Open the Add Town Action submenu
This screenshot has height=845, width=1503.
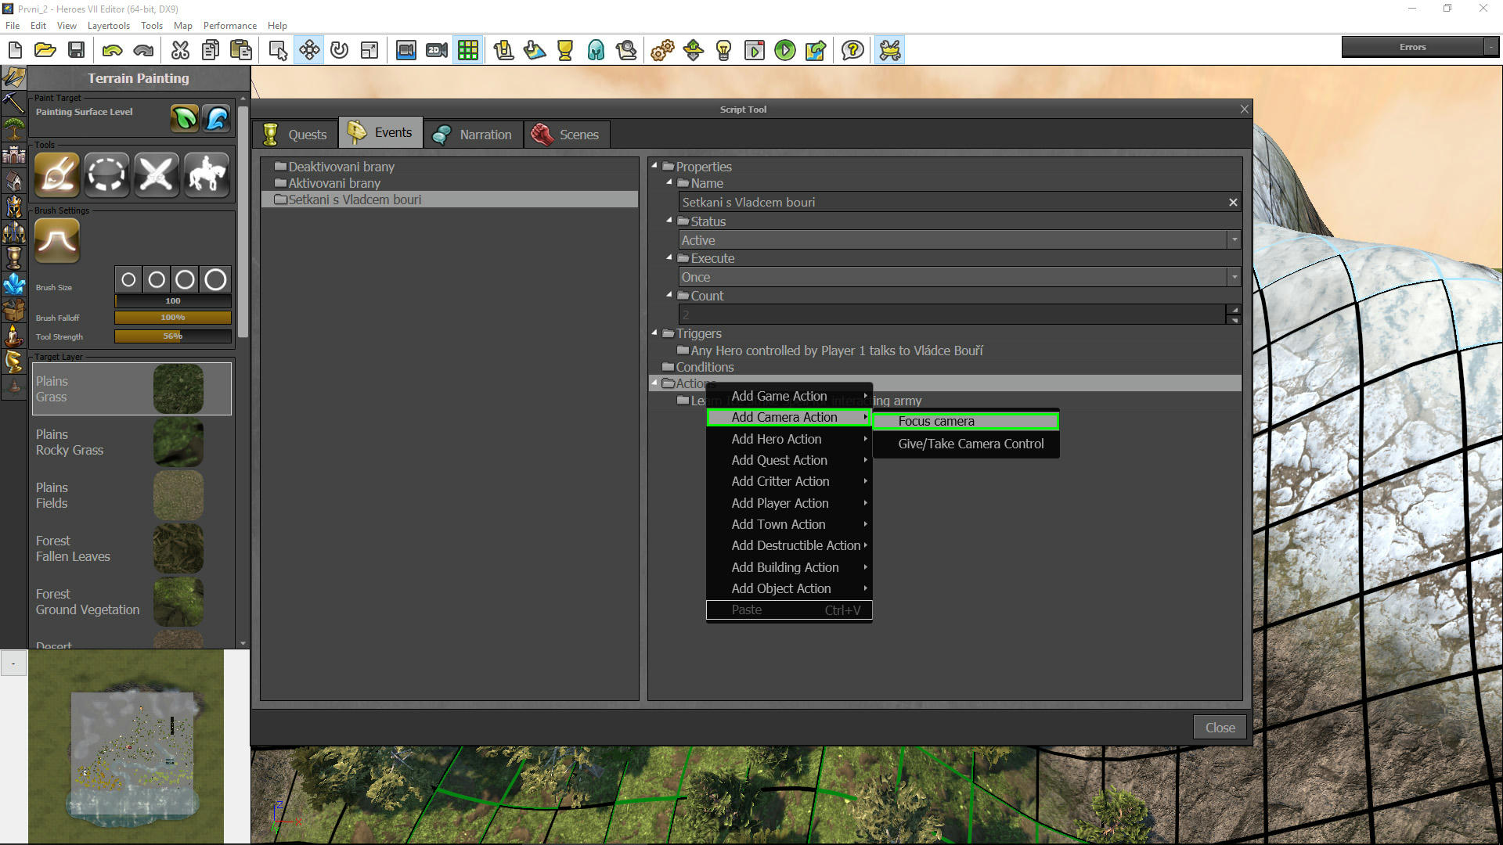[x=789, y=524]
